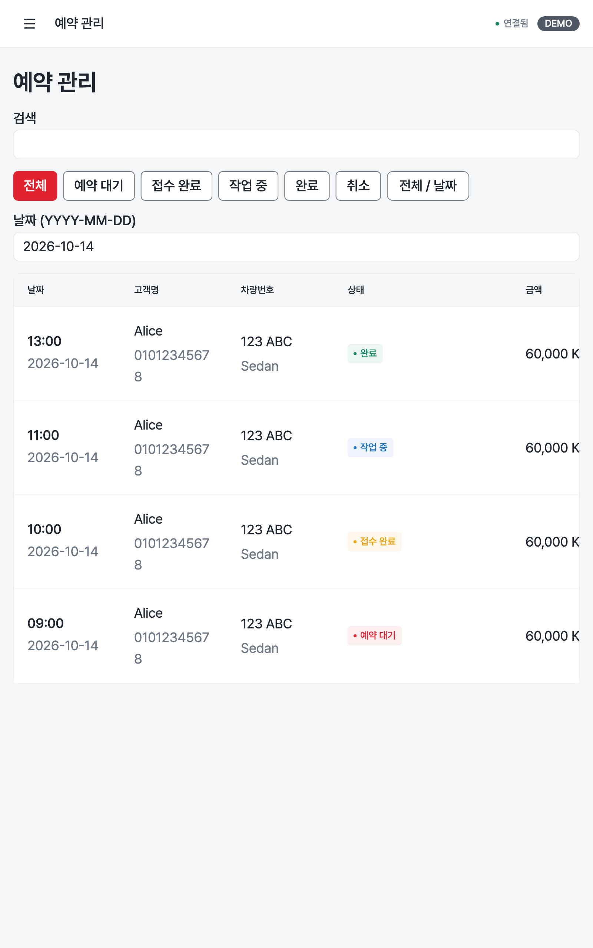Click the DEMO badge
The width and height of the screenshot is (593, 948).
[x=558, y=23]
